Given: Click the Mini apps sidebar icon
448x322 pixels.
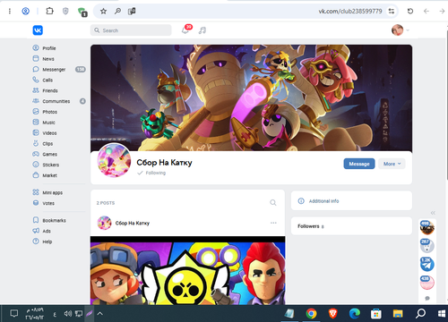Looking at the screenshot, I should 36,192.
